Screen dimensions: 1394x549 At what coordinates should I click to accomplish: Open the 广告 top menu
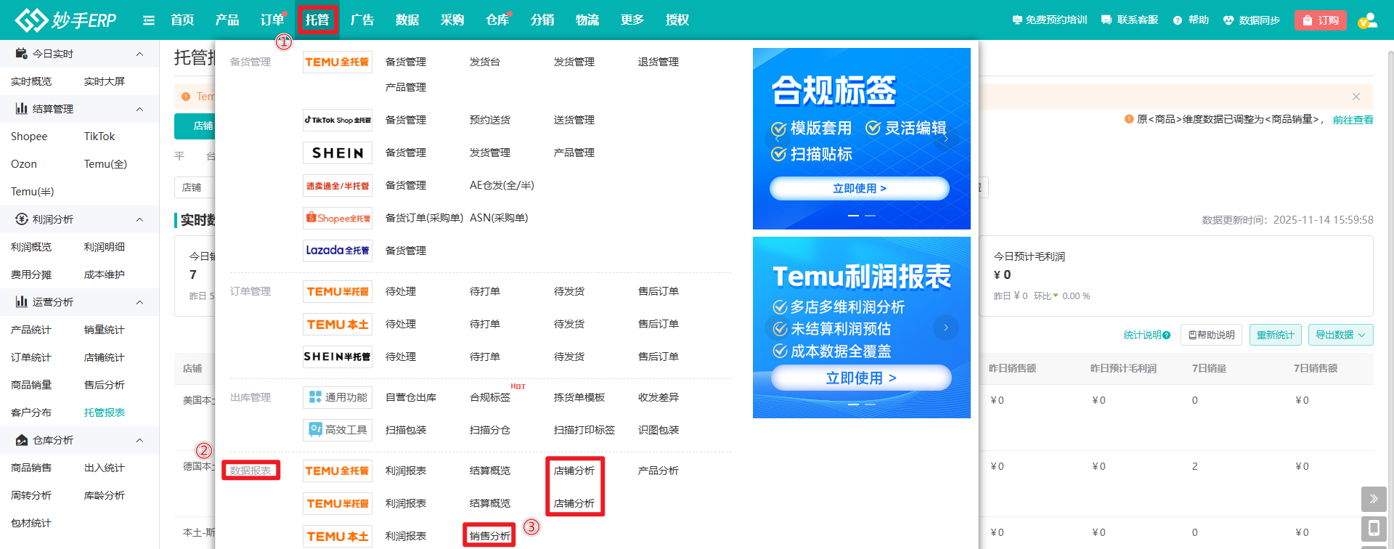point(362,20)
